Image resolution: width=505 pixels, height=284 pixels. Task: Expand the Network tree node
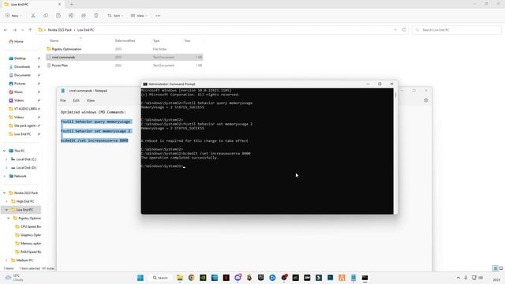(5, 176)
